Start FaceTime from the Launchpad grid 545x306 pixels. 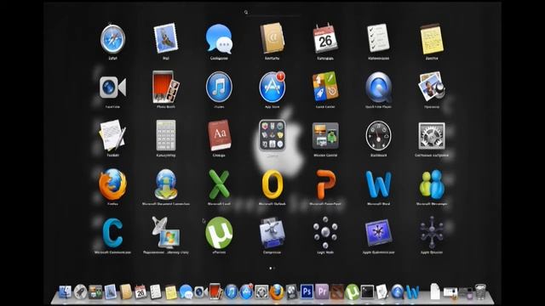click(112, 87)
